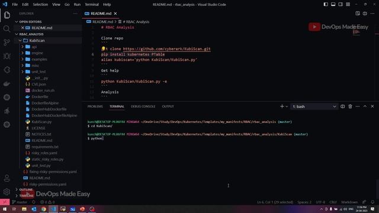The height and width of the screenshot is (213, 379).
Task: Open the File menu
Action: tap(15, 4)
